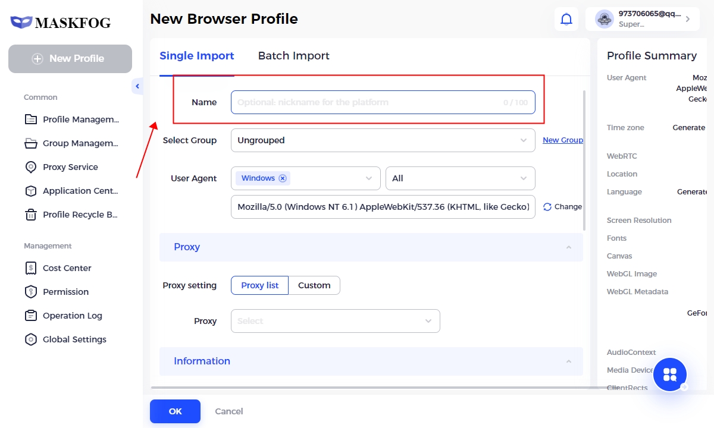Open the notification bell icon

point(566,19)
